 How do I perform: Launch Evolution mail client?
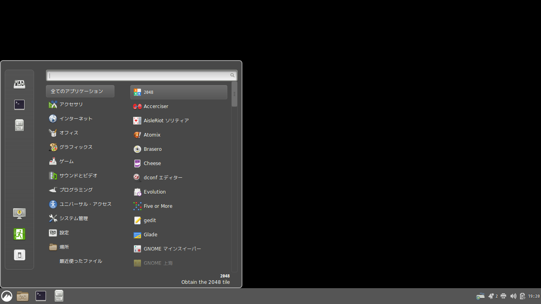click(x=179, y=192)
